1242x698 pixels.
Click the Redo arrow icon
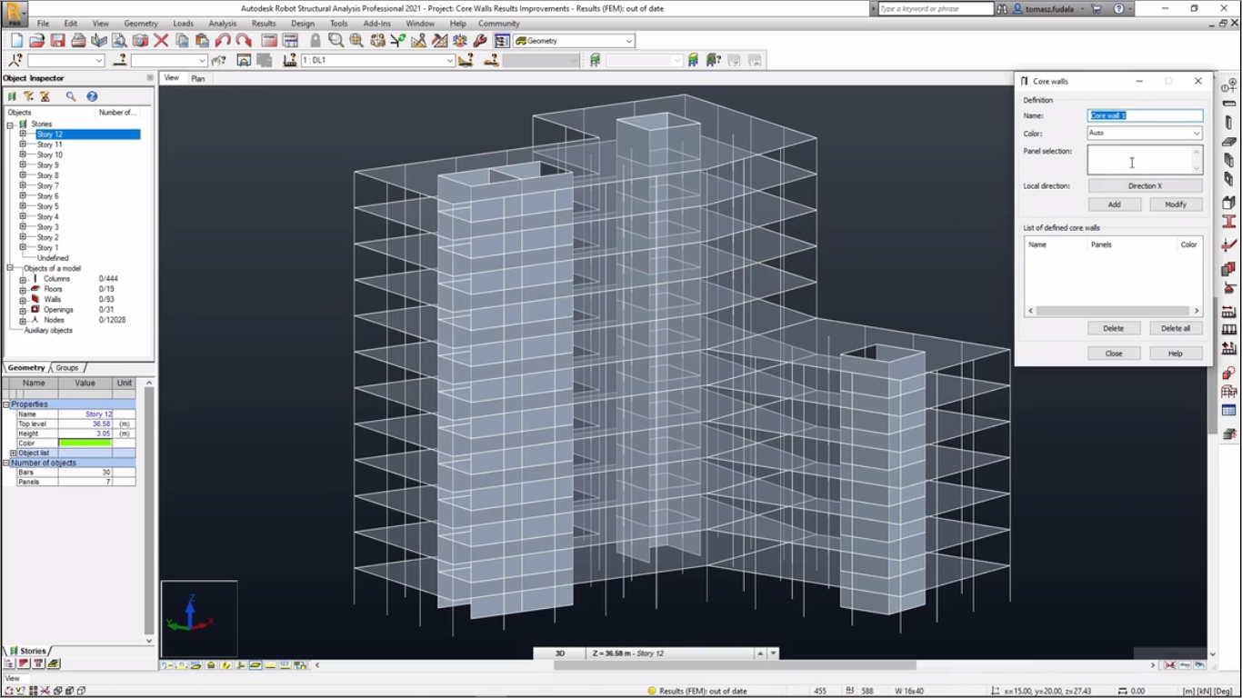(x=244, y=41)
